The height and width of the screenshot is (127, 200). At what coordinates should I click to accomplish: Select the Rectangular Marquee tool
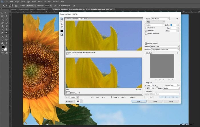coord(2,13)
